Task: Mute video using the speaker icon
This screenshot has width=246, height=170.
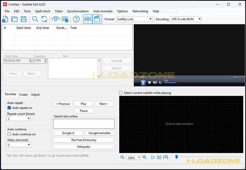Action: click(x=155, y=83)
